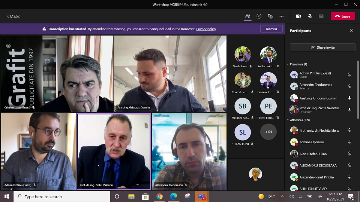The image size is (360, 202).
Task: Click the breakout rooms icon
Action: point(270,16)
